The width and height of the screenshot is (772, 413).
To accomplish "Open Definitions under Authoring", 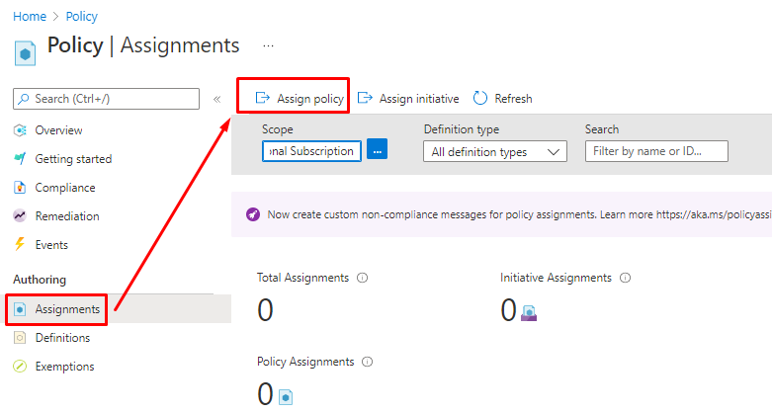I will (62, 338).
